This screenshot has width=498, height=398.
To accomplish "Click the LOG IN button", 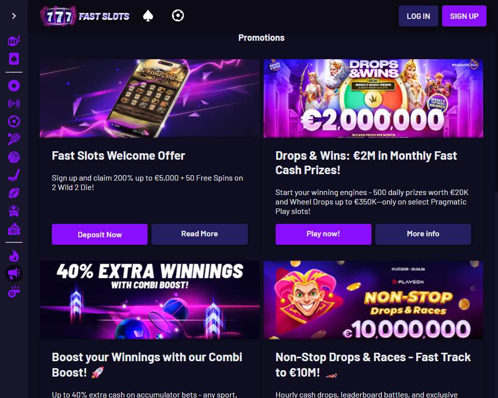I will point(418,16).
